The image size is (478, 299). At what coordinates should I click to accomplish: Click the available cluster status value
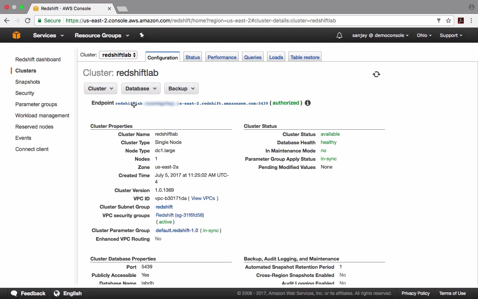(x=330, y=134)
